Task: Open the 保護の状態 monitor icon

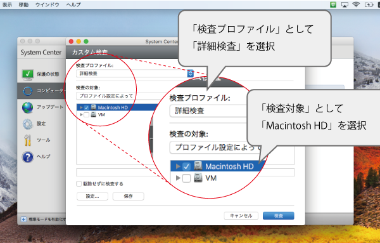Action: tap(28, 74)
